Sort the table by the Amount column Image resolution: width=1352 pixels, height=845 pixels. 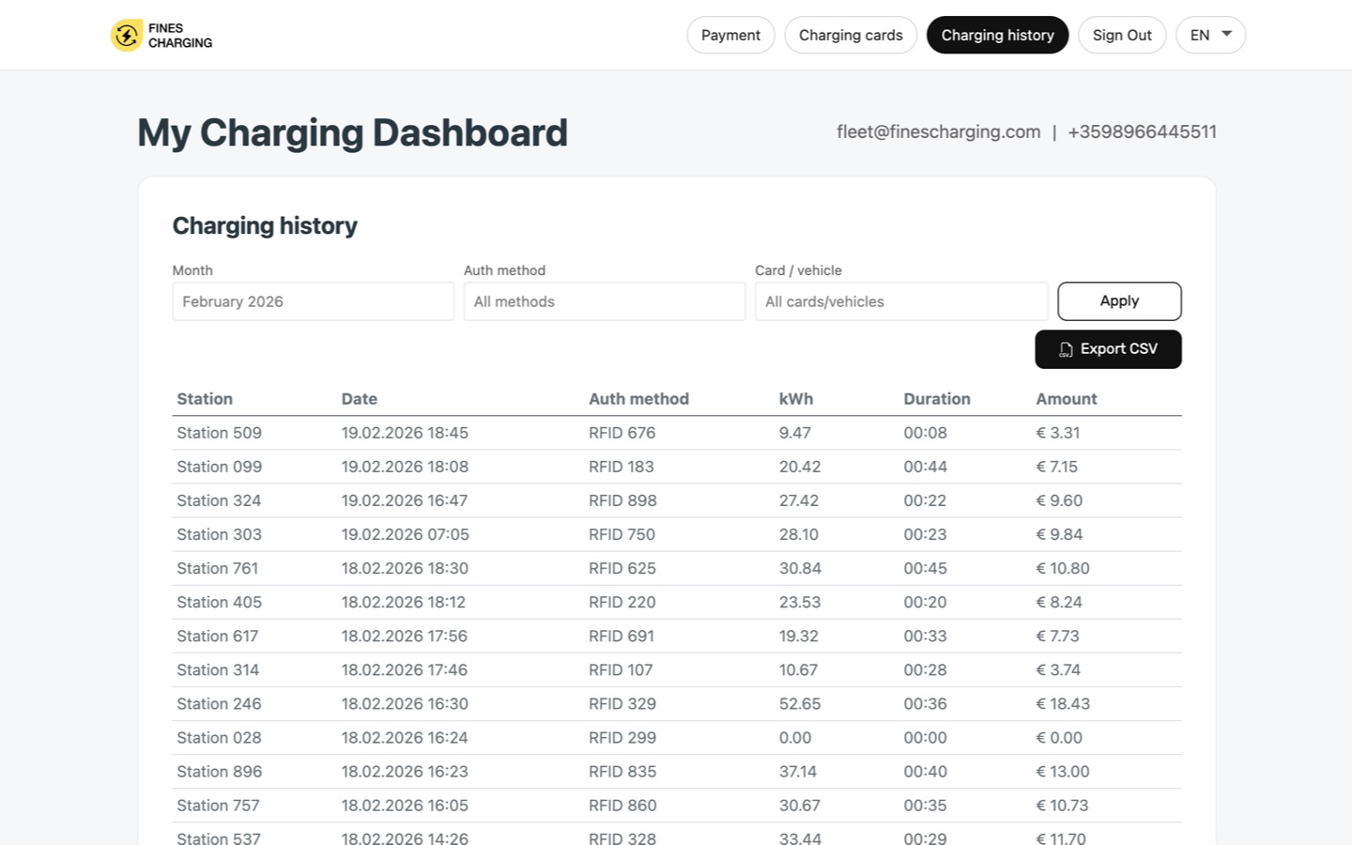coord(1066,398)
